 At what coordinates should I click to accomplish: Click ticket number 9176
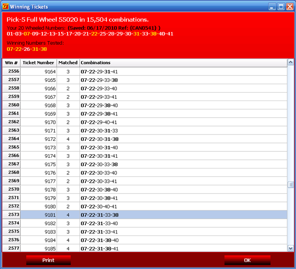pos(50,173)
